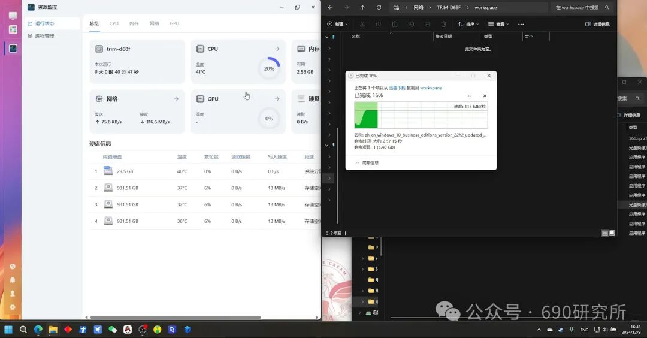Open File Explorer from taskbar
This screenshot has width=647, height=338.
(x=53, y=330)
